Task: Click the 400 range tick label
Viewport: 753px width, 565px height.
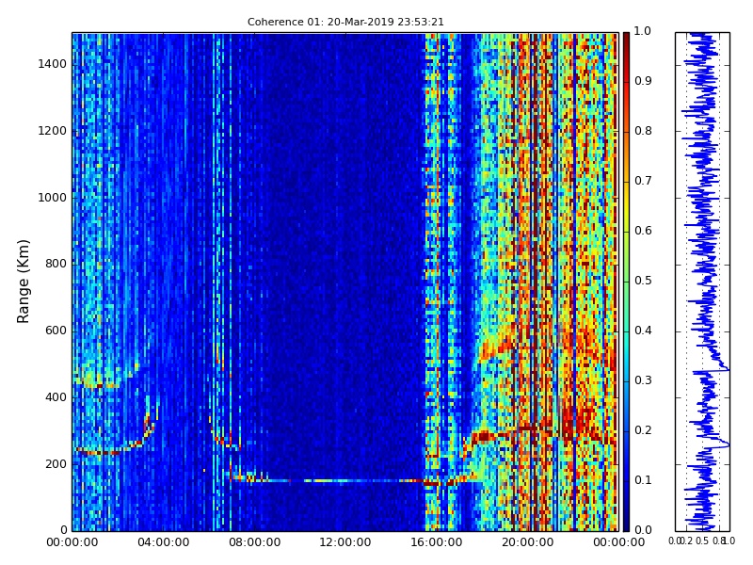Action: coord(56,397)
